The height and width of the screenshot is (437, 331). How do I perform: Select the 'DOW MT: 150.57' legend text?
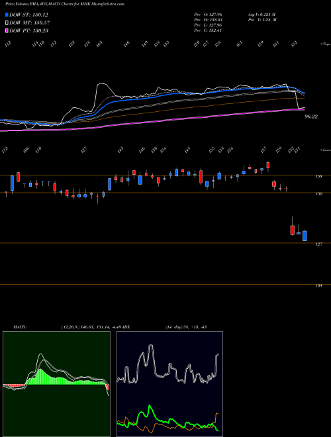tap(30, 23)
